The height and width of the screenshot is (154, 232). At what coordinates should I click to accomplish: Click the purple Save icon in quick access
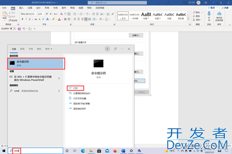pos(19,29)
